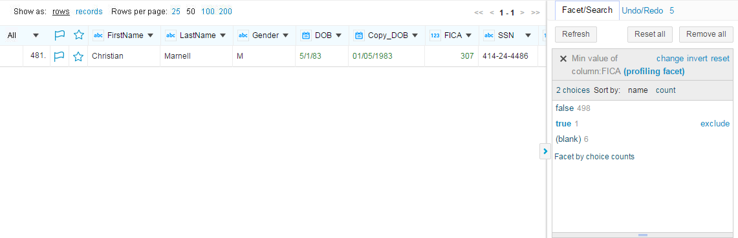Click the Refresh button

pos(576,34)
